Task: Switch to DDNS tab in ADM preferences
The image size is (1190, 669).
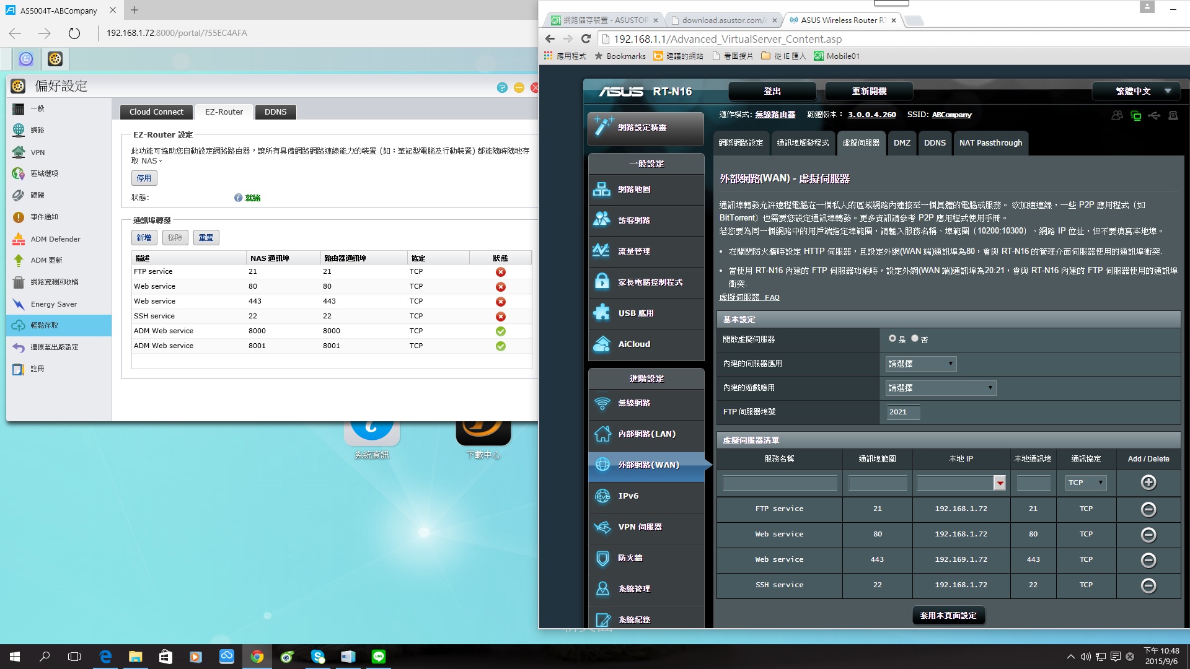Action: click(275, 112)
